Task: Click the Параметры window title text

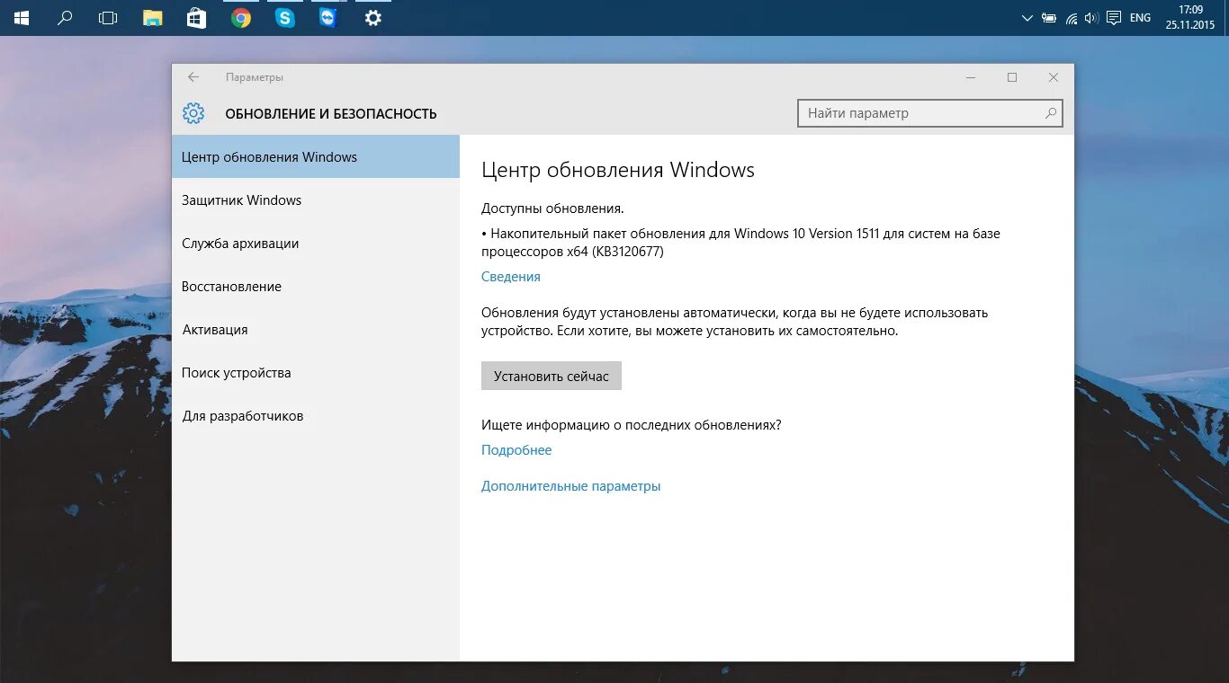Action: click(255, 77)
